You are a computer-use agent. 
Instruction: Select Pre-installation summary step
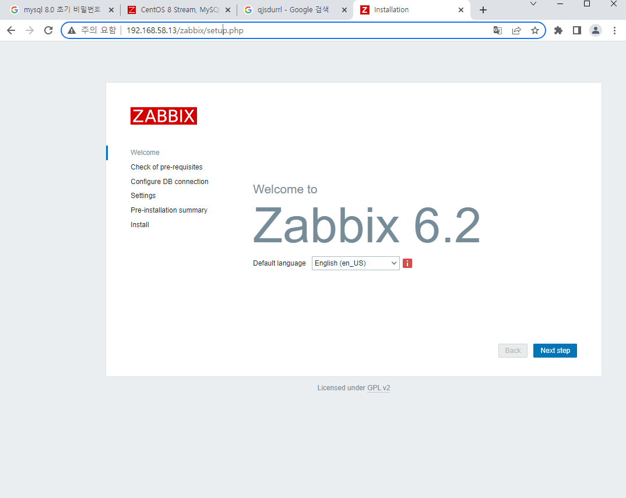click(x=169, y=210)
